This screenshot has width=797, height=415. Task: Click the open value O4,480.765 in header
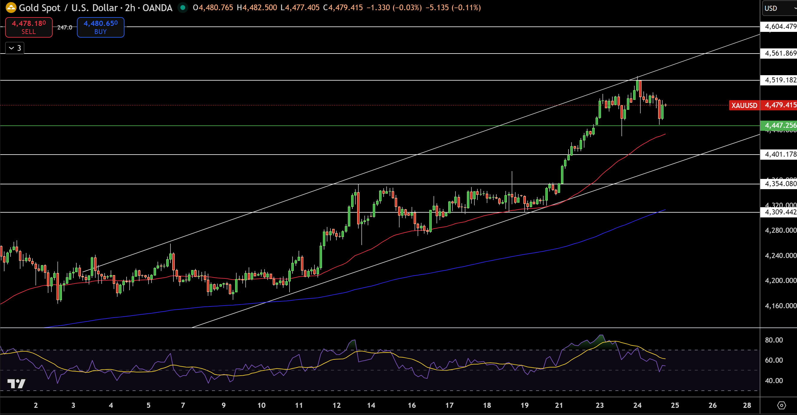(x=213, y=8)
